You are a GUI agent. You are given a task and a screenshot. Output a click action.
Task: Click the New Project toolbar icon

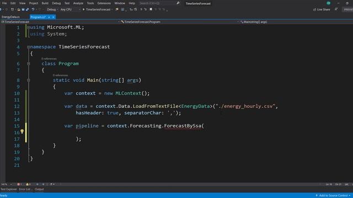[12, 9]
